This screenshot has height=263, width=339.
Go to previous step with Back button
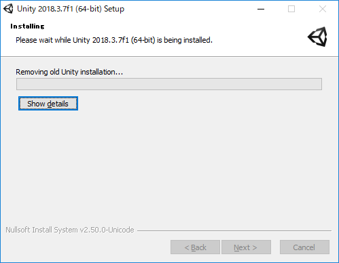tap(195, 247)
